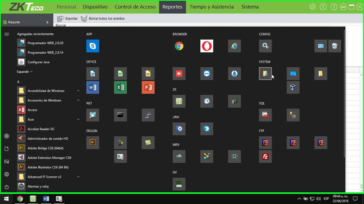The width and height of the screenshot is (364, 204).
Task: Open the command prompt tile in NET group
Action: 120,115
